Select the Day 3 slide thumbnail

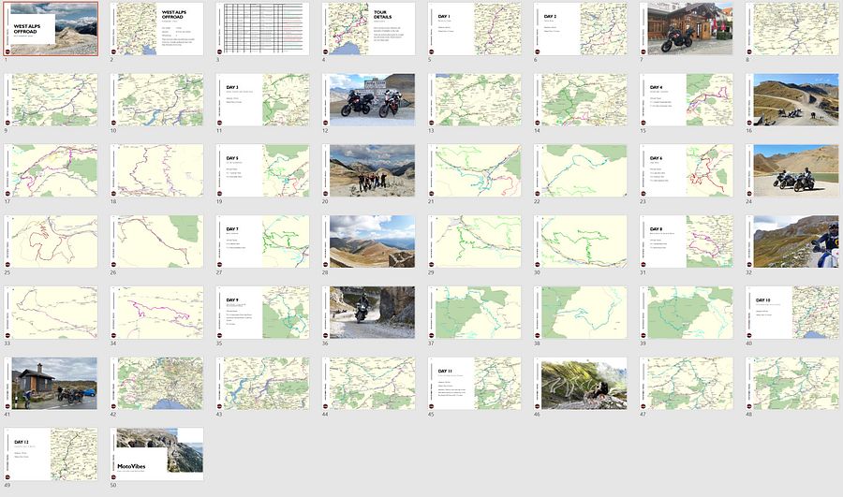263,100
